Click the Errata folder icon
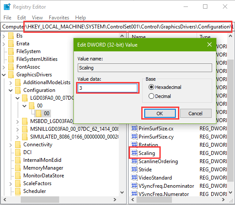Screen dimensions: 235x205 click(x=11, y=44)
